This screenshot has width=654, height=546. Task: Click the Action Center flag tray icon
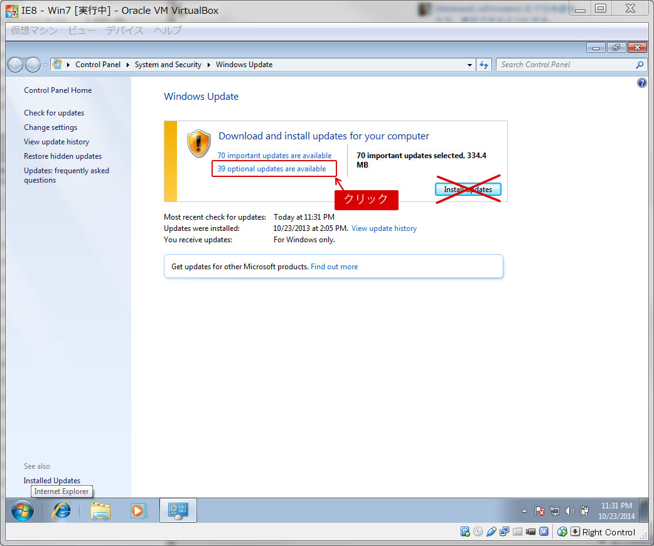tap(539, 511)
